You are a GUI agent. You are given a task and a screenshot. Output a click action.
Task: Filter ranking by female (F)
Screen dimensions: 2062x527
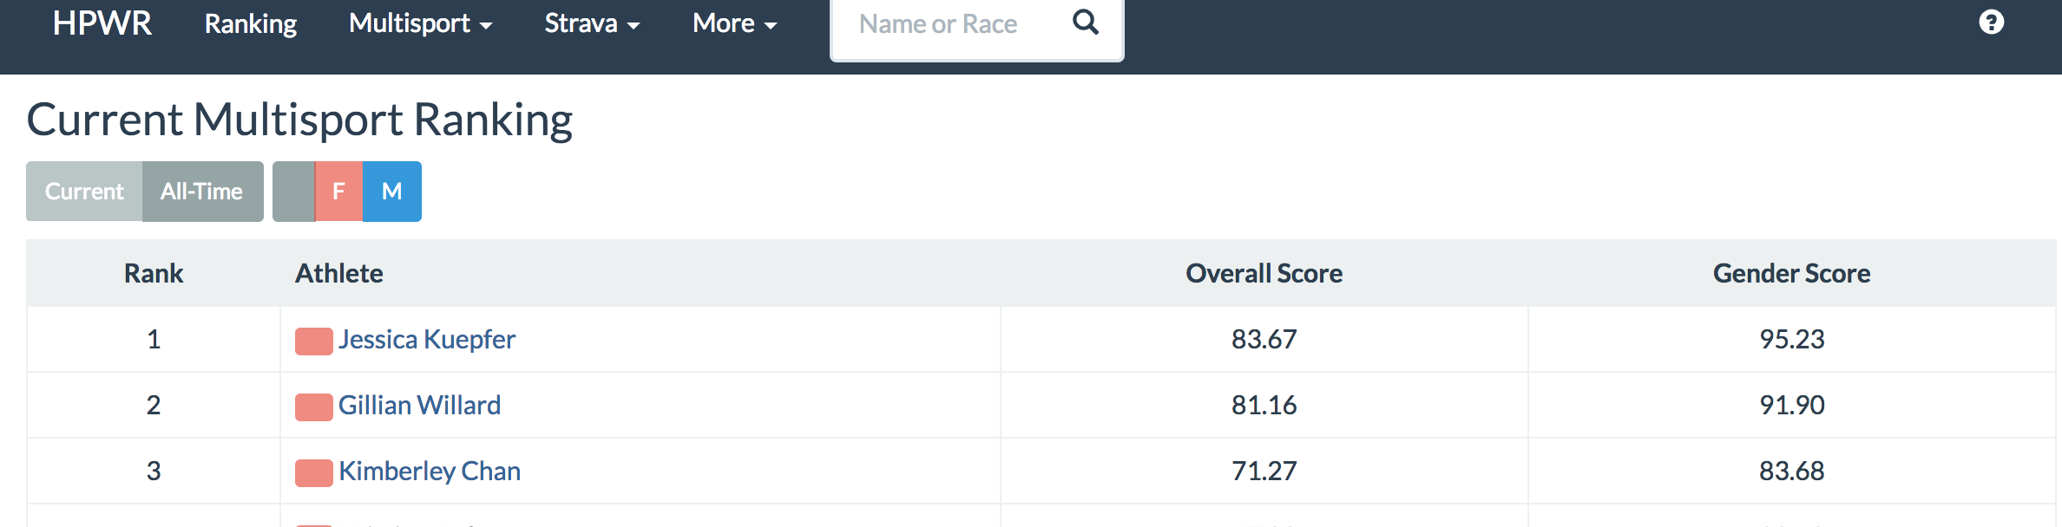pyautogui.click(x=338, y=192)
